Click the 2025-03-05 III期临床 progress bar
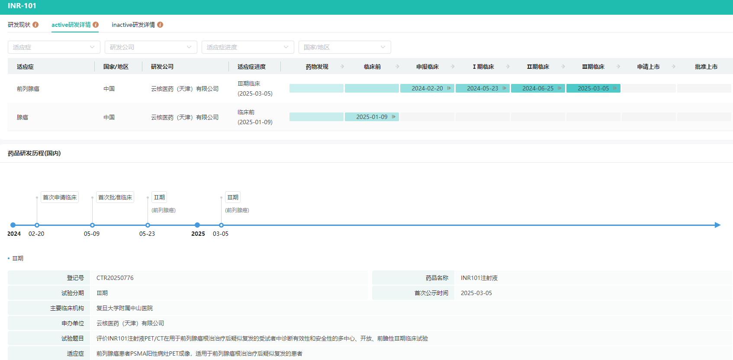The width and height of the screenshot is (733, 360). click(593, 88)
